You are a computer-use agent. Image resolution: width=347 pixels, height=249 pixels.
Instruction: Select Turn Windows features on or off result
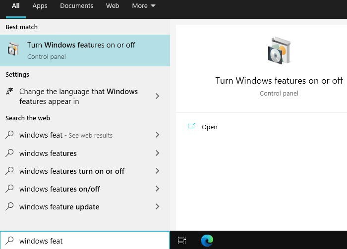pyautogui.click(x=85, y=50)
